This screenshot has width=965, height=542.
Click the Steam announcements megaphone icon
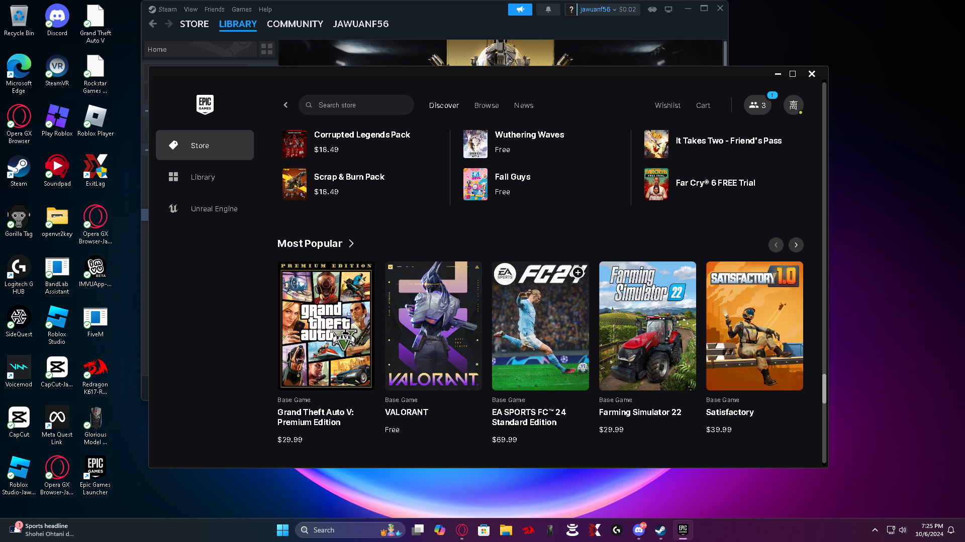[520, 10]
